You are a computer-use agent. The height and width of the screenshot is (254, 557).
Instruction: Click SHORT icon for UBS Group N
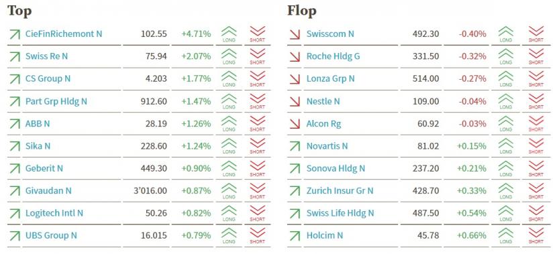click(x=257, y=235)
